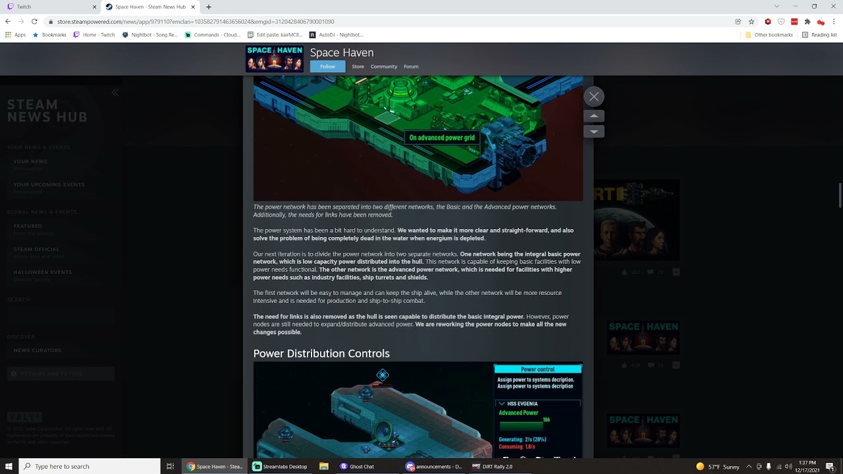Open the red square extension icon
Viewport: 843px width, 474px height.
[x=794, y=21]
